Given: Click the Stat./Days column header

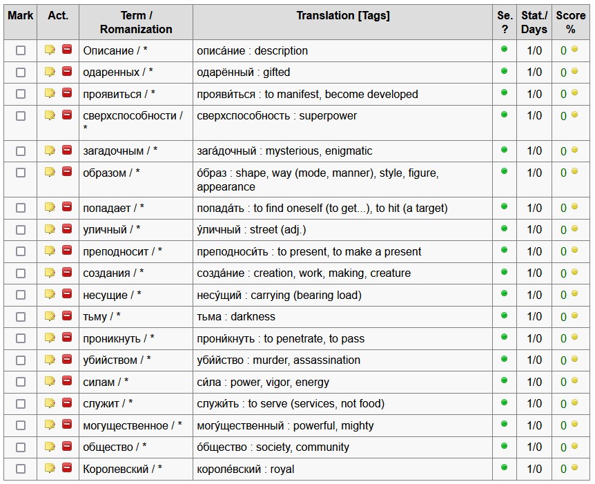Looking at the screenshot, I should pos(534,22).
